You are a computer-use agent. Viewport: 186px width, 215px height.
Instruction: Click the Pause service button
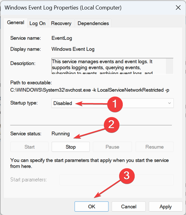(112, 147)
